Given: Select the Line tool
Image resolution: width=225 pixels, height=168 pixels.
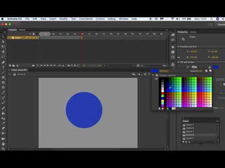Looking at the screenshot, I should (x=3, y=72).
